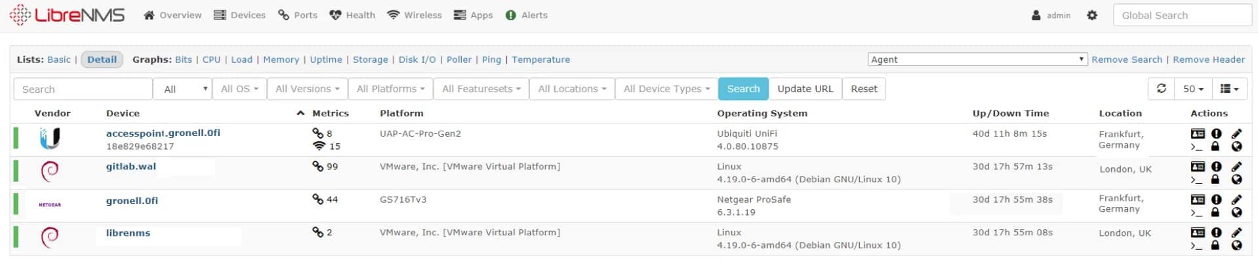Click the lock icon in accesspoint row
The image size is (1258, 266).
1215,146
